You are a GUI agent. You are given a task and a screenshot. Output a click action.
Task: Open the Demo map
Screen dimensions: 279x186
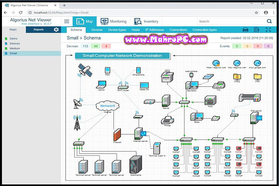pyautogui.click(x=14, y=38)
